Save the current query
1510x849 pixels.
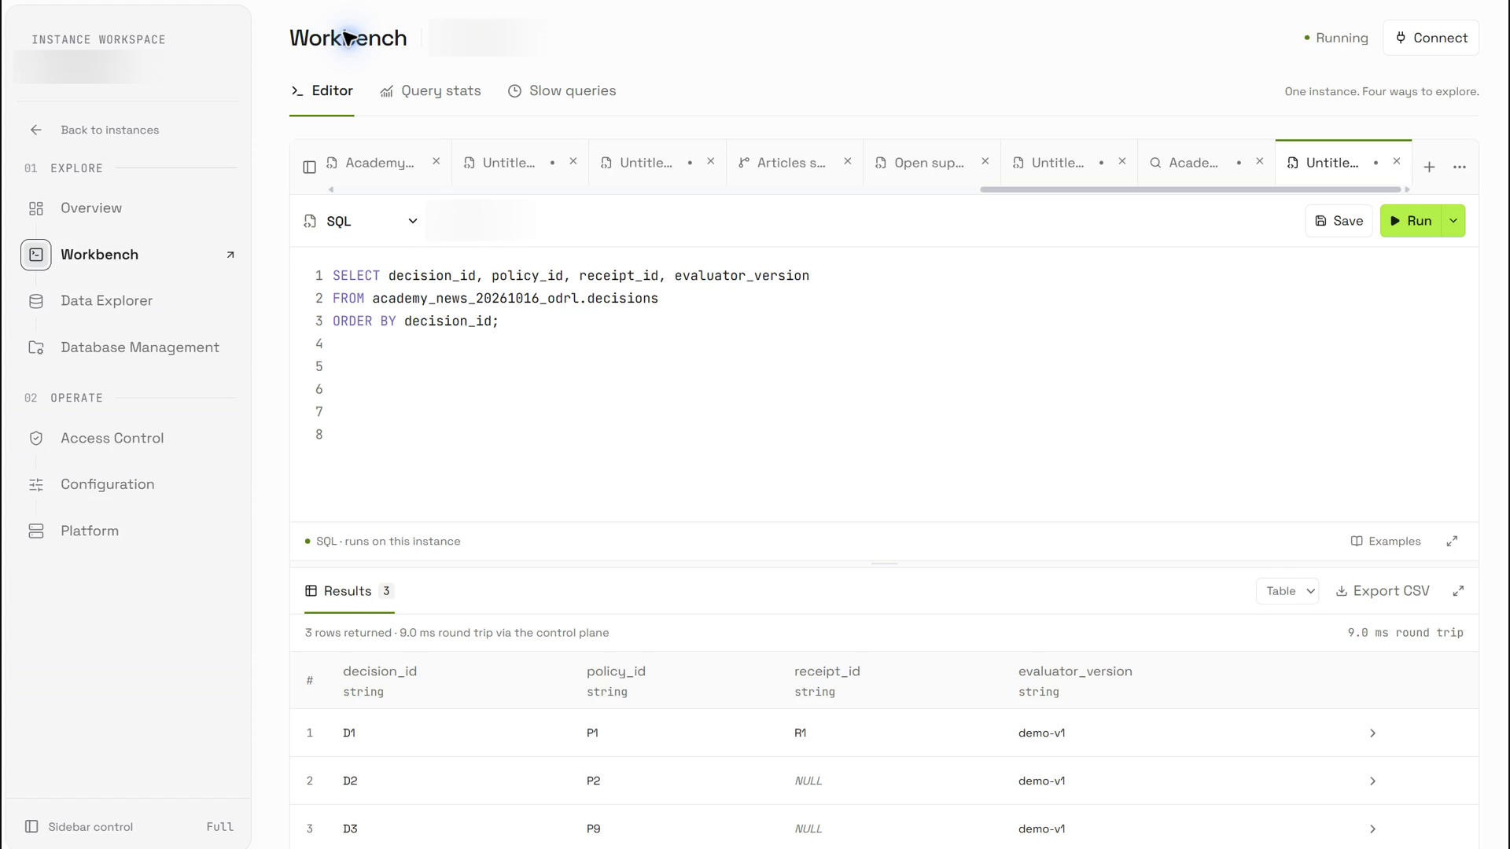point(1339,221)
